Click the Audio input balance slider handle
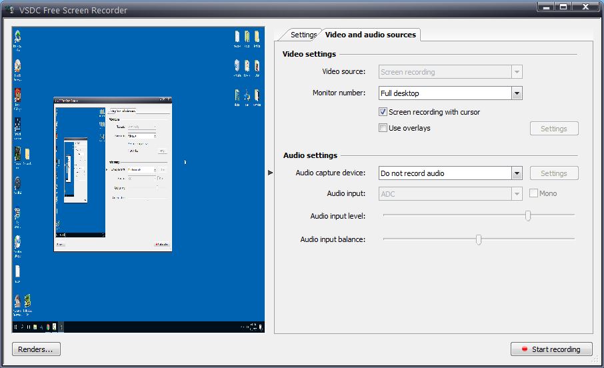 (479, 239)
